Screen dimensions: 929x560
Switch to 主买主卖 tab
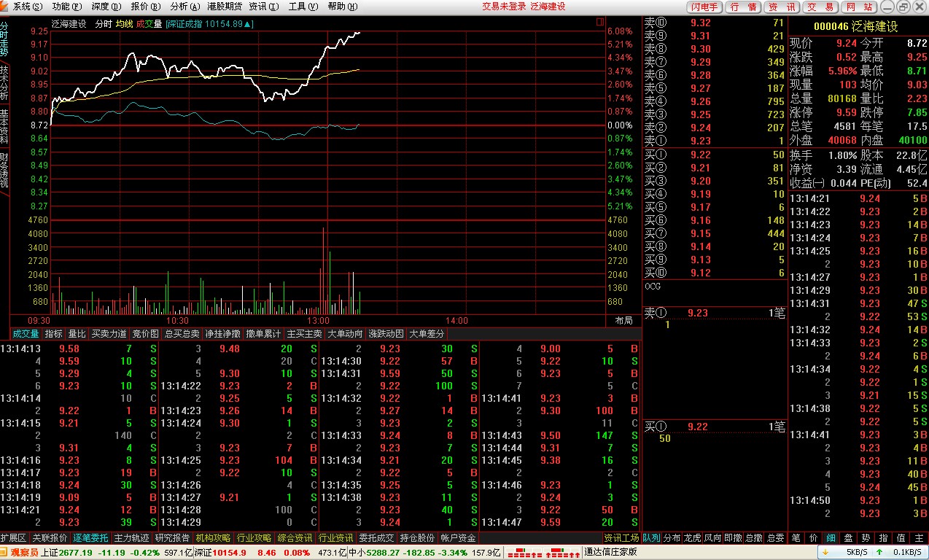304,333
